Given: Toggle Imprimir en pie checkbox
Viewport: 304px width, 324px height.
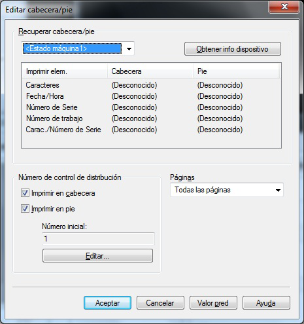Looking at the screenshot, I should tap(25, 209).
